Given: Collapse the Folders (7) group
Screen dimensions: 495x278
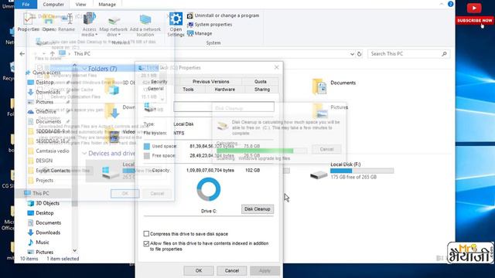Looking at the screenshot, I should 84,69.
